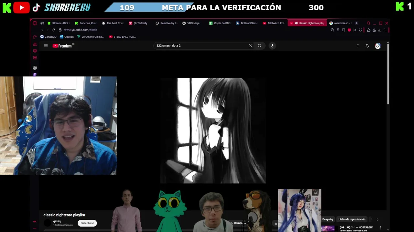The height and width of the screenshot is (232, 414).
Task: Open the ChatGPT sidebar icon
Action: pyautogui.click(x=35, y=68)
